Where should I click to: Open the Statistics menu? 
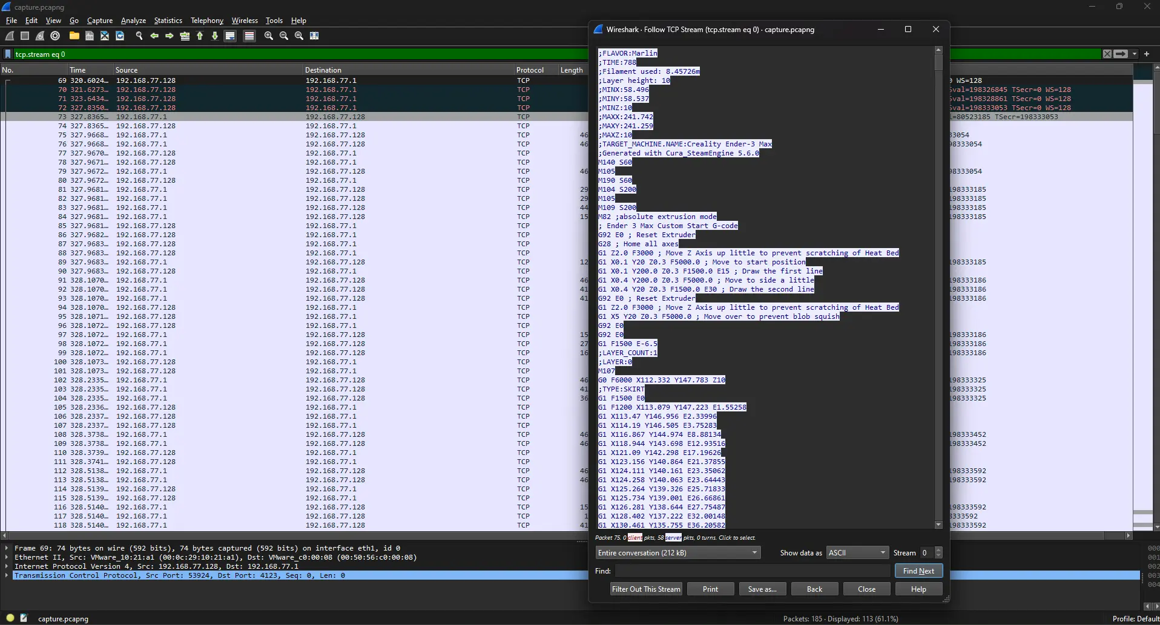[x=167, y=20]
